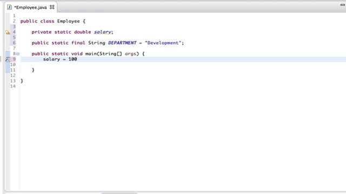Click the salary field name on line 4

coord(103,32)
